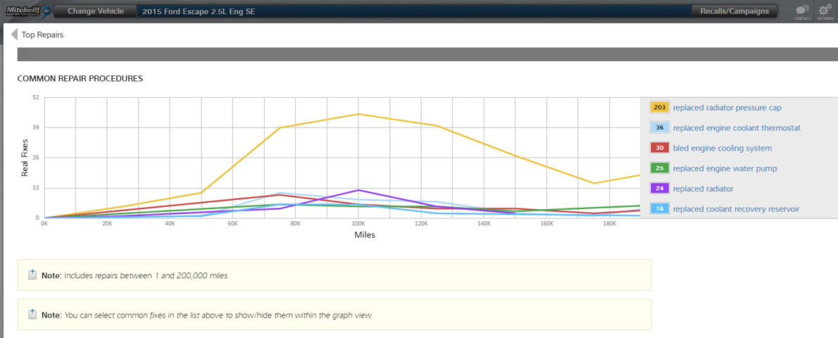The image size is (838, 338).
Task: Toggle the yellow 203 radiator pressure cap swatch
Action: coord(659,108)
